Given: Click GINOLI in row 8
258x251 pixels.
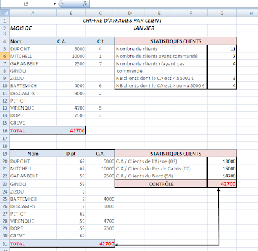Looking at the screenshot, I should (x=18, y=71).
